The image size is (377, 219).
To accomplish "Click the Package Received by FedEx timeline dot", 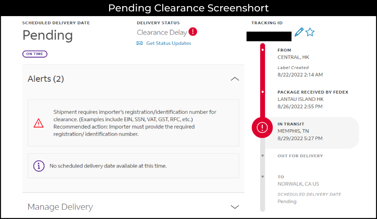I will (x=262, y=92).
